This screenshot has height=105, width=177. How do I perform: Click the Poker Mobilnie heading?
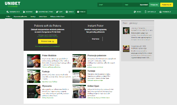click(x=49, y=56)
